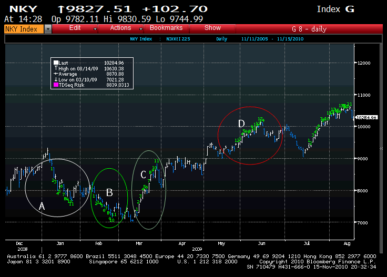Screen dimensions: 387x277
Task: Click the white Last legend swatch
Action: click(56, 63)
